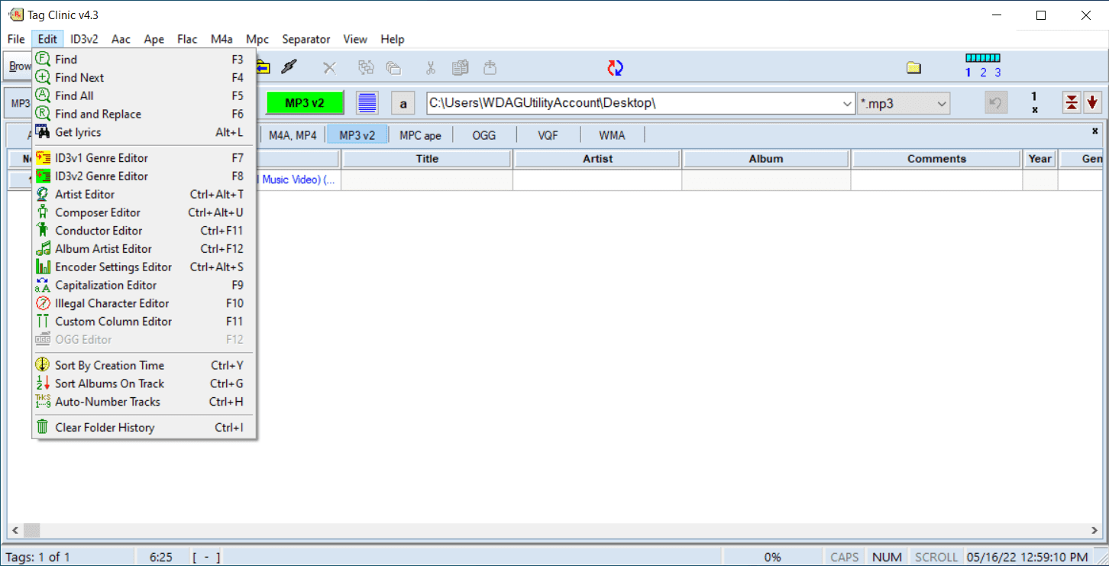The image size is (1109, 566).
Task: Open the ID3v2 Genre Editor
Action: [x=144, y=176]
